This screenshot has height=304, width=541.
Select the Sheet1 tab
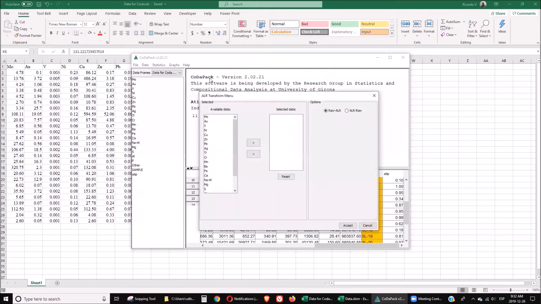click(x=36, y=283)
